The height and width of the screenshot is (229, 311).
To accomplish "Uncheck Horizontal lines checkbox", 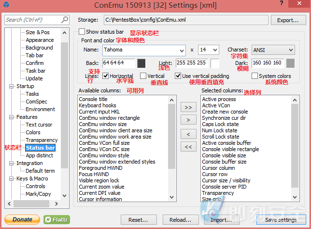I will (x=105, y=76).
